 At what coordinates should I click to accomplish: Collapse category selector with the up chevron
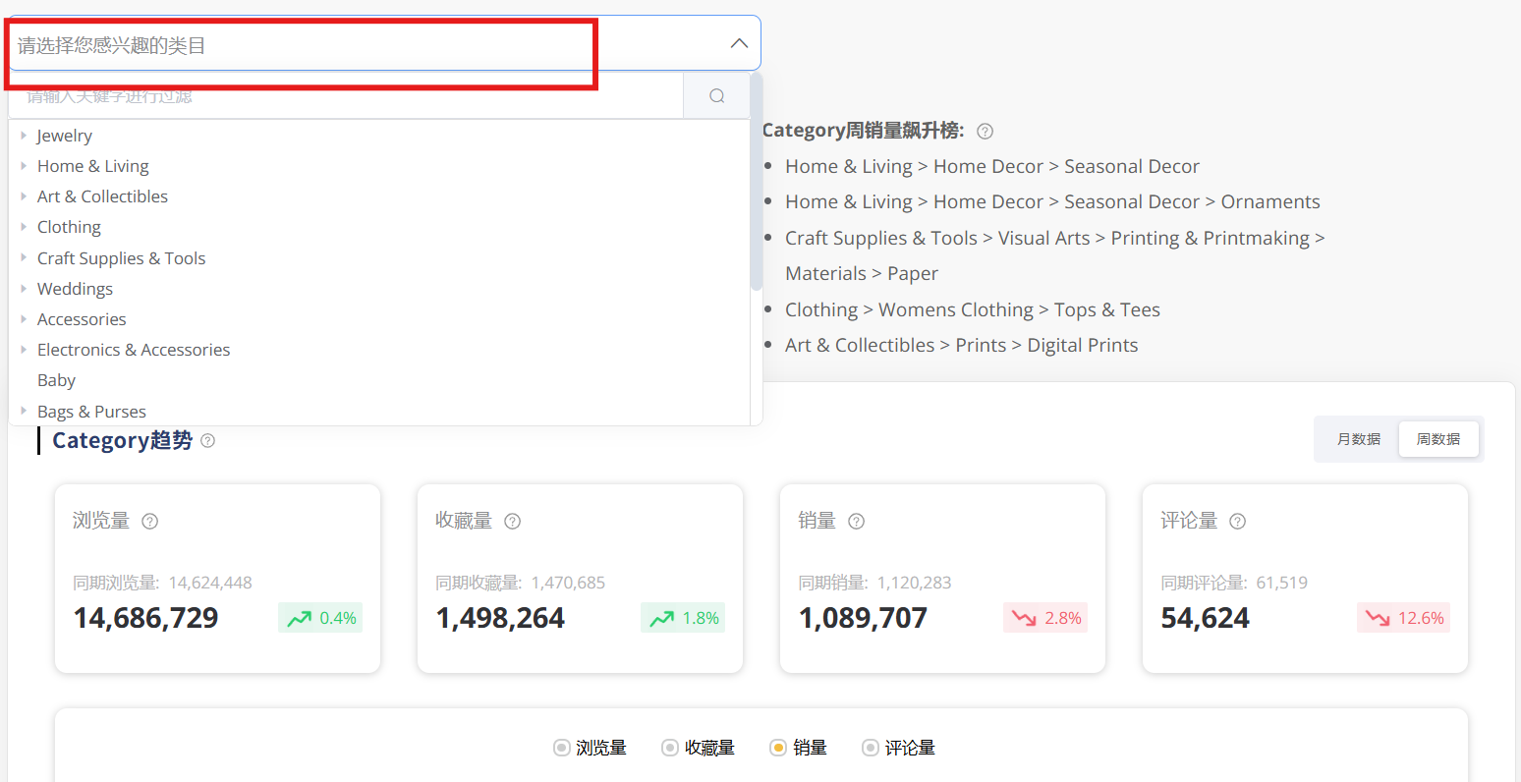pos(739,44)
